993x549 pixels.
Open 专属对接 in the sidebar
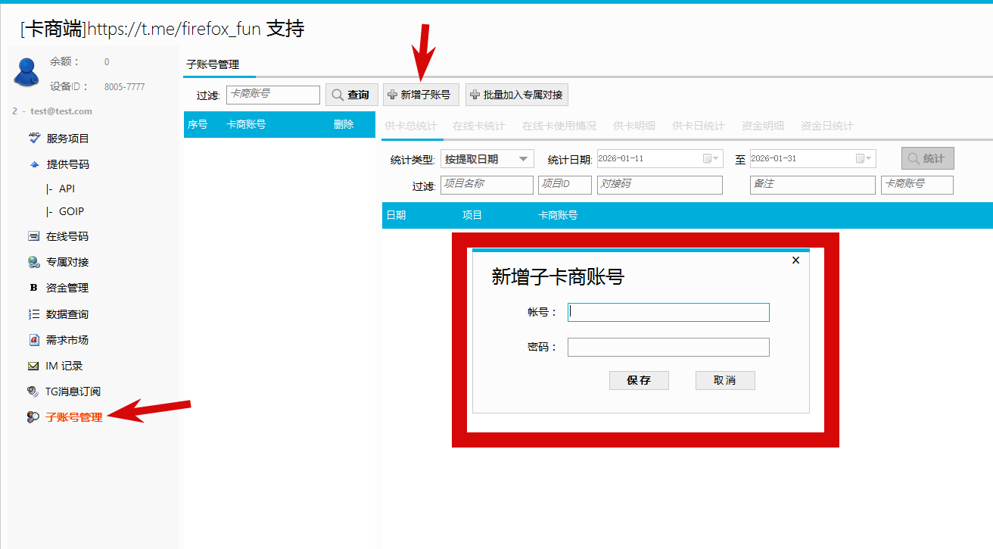point(67,262)
